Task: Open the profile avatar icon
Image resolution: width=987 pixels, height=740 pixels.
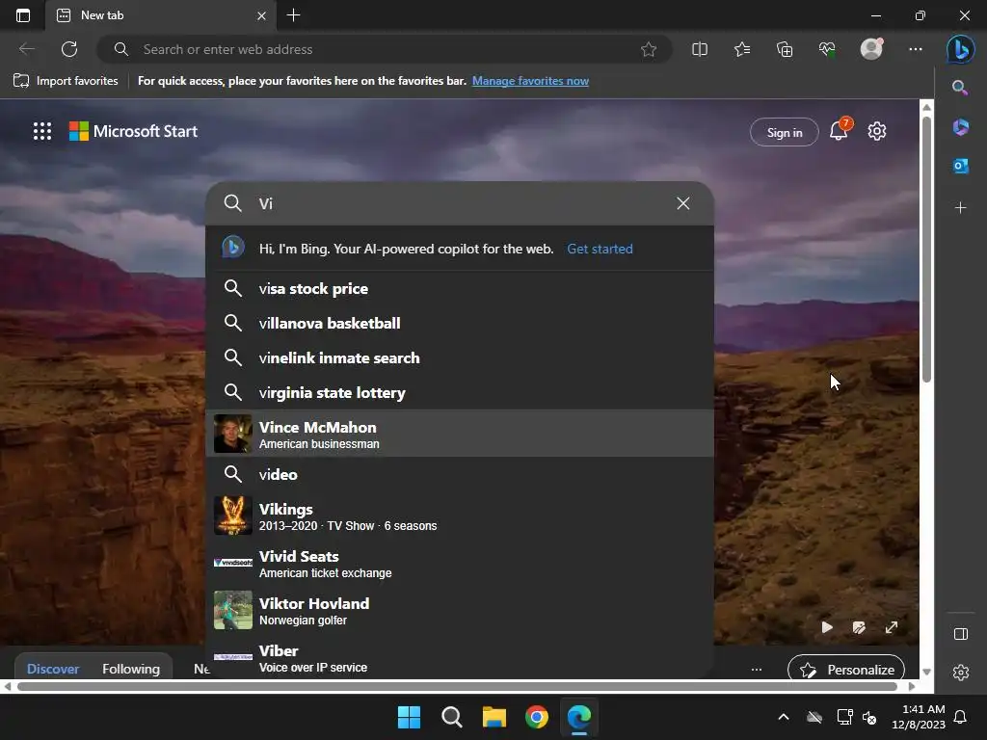Action: click(871, 48)
